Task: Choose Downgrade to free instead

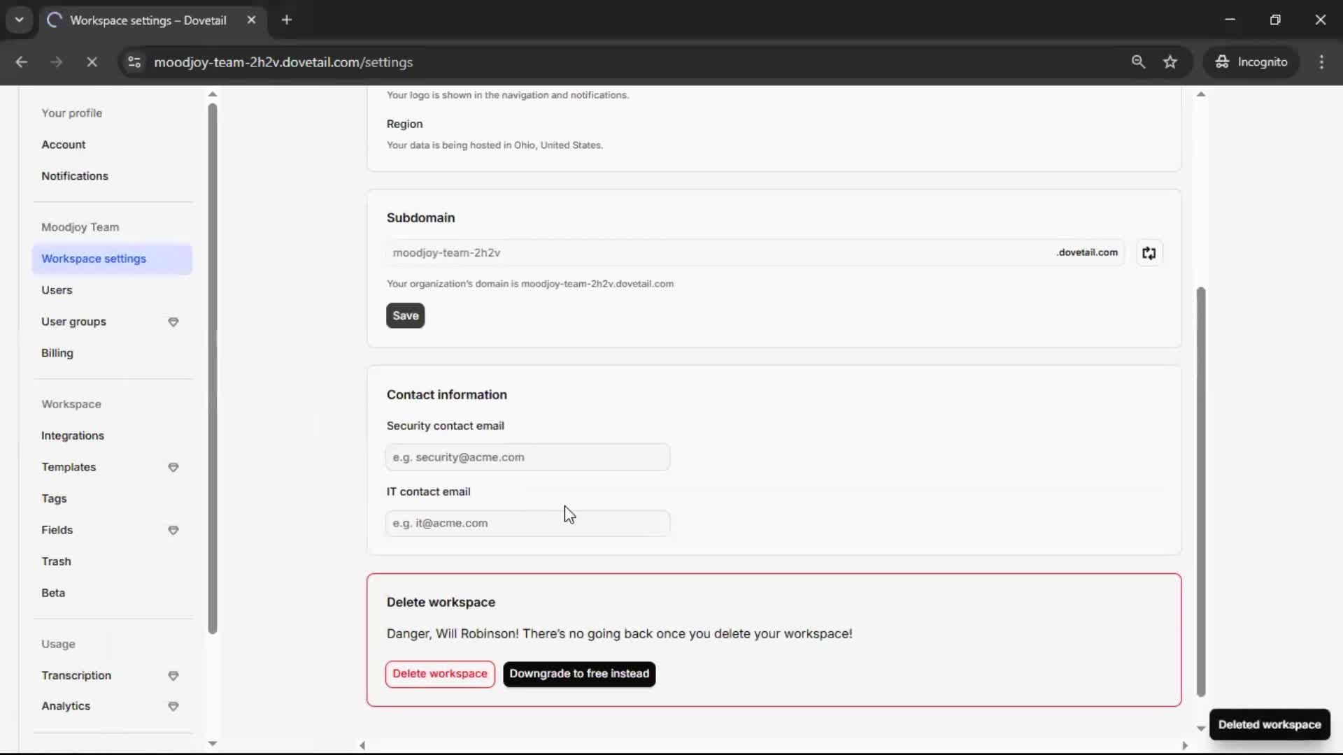Action: [x=579, y=674]
